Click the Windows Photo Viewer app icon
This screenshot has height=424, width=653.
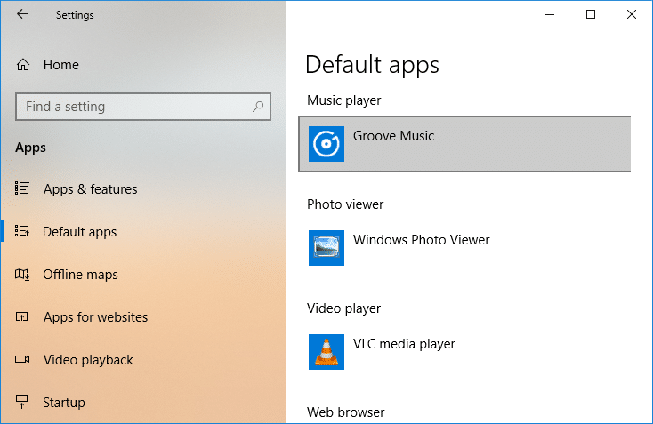[x=326, y=247]
